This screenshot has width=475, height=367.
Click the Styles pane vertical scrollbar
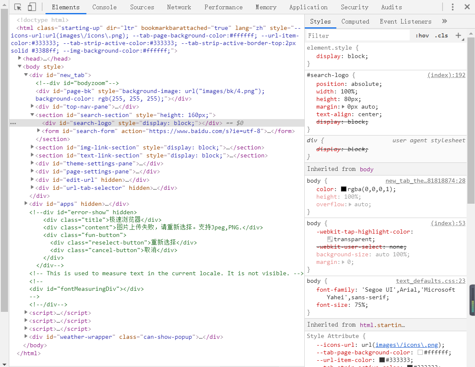pyautogui.click(x=471, y=120)
